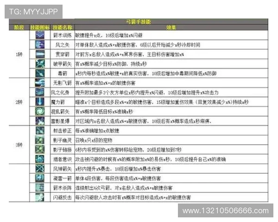Click the 射击修正 skill icon
The image size is (278, 222).
[40, 130]
